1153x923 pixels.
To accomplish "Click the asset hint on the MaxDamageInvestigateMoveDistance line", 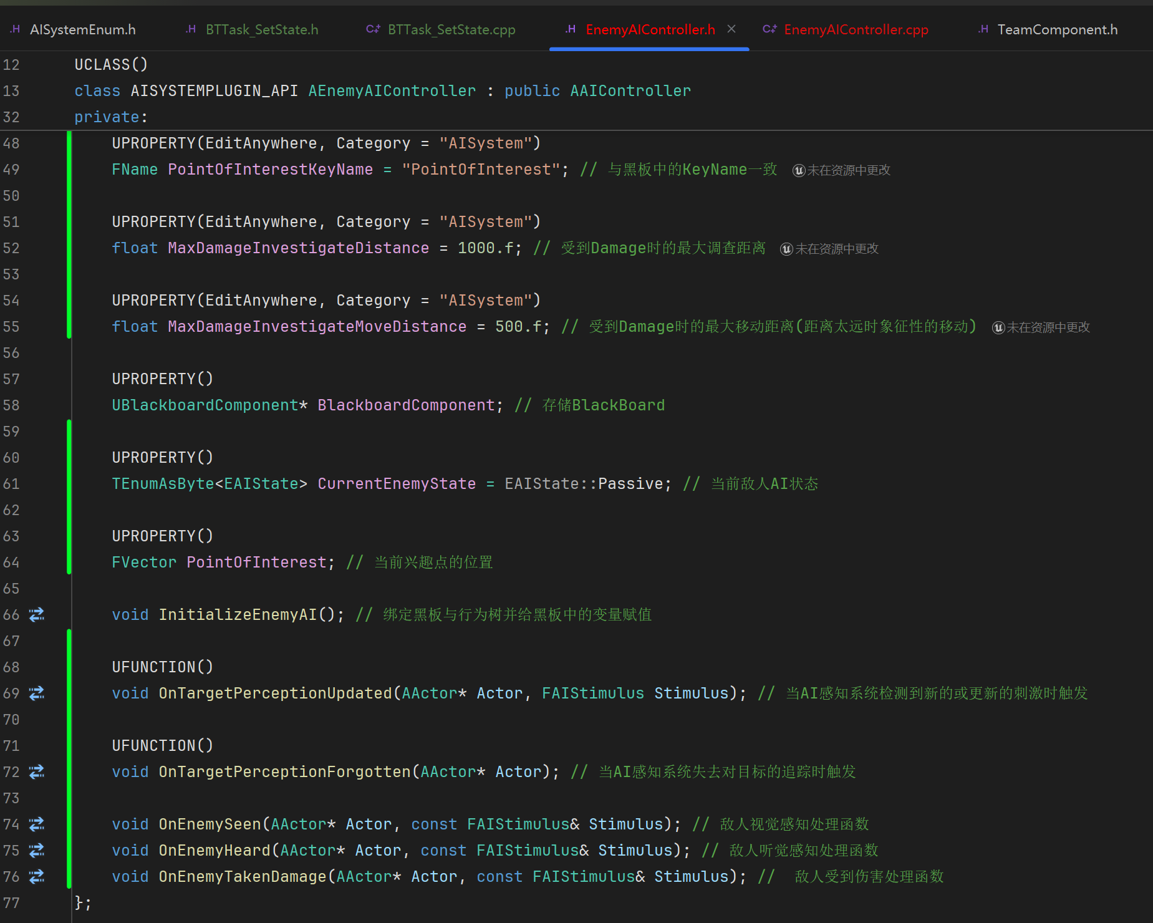I will [x=1041, y=327].
